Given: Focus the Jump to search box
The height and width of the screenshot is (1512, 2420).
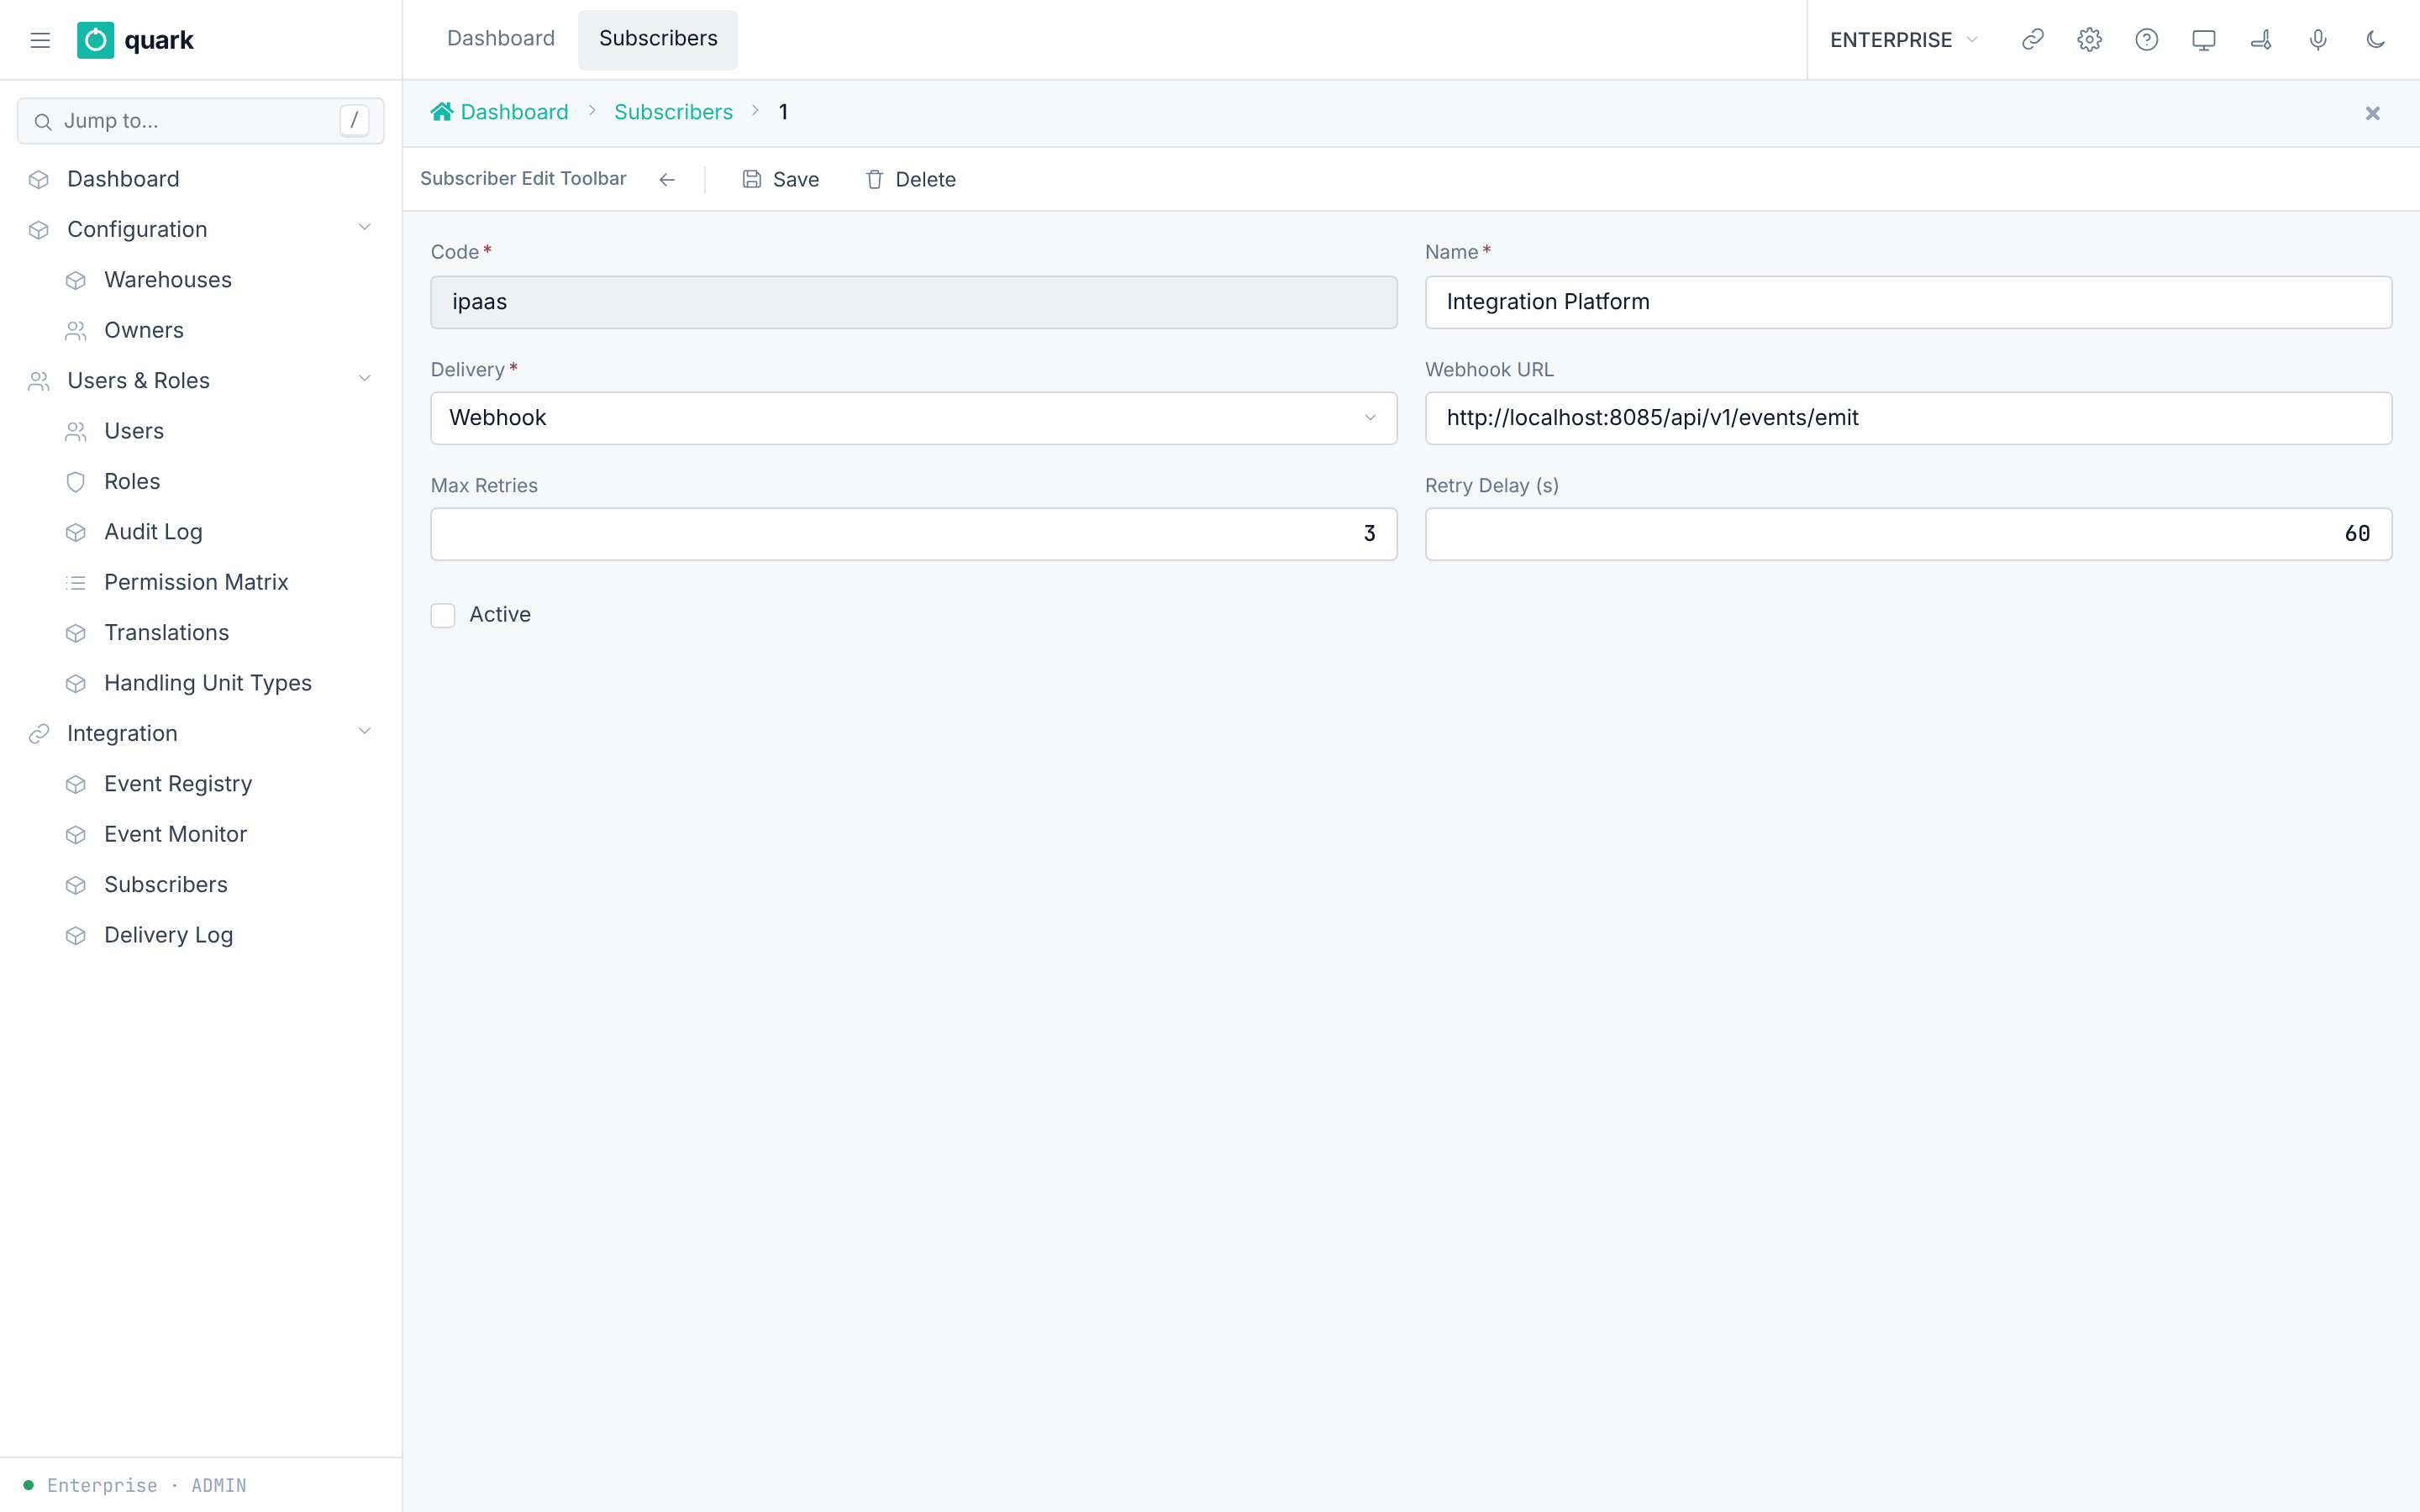Looking at the screenshot, I should 200,121.
